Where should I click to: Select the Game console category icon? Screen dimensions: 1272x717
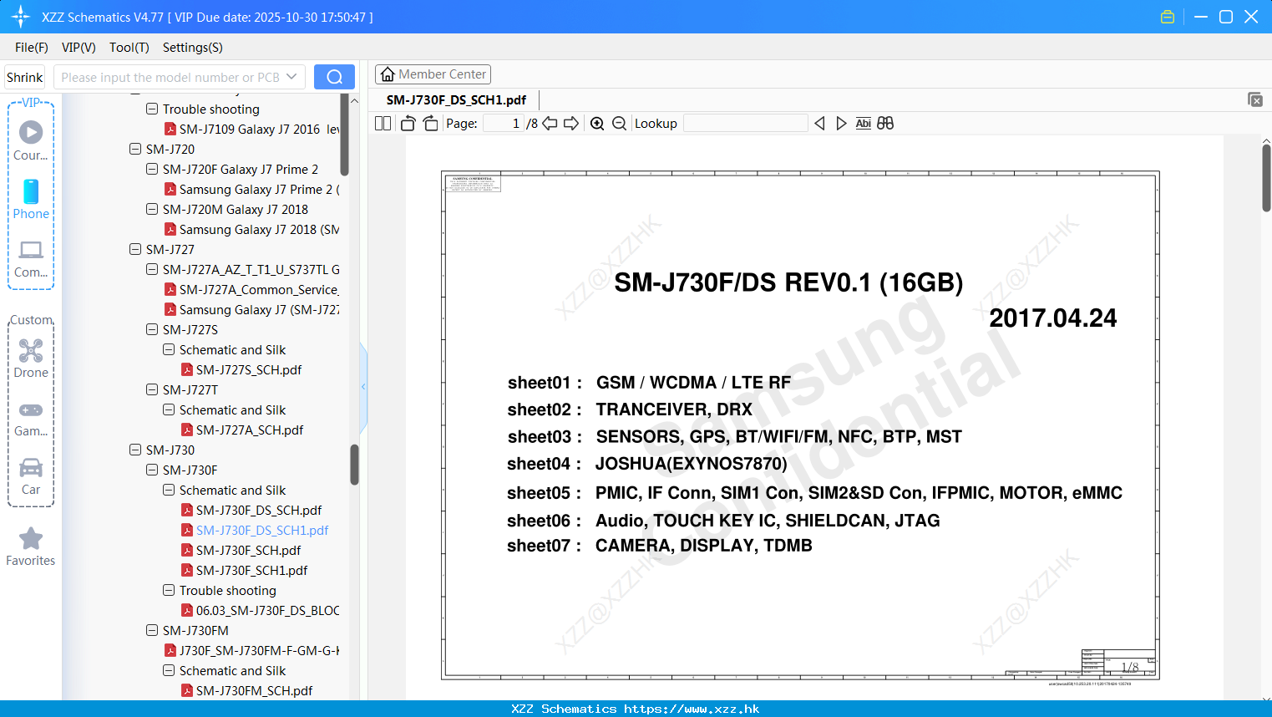tap(31, 418)
